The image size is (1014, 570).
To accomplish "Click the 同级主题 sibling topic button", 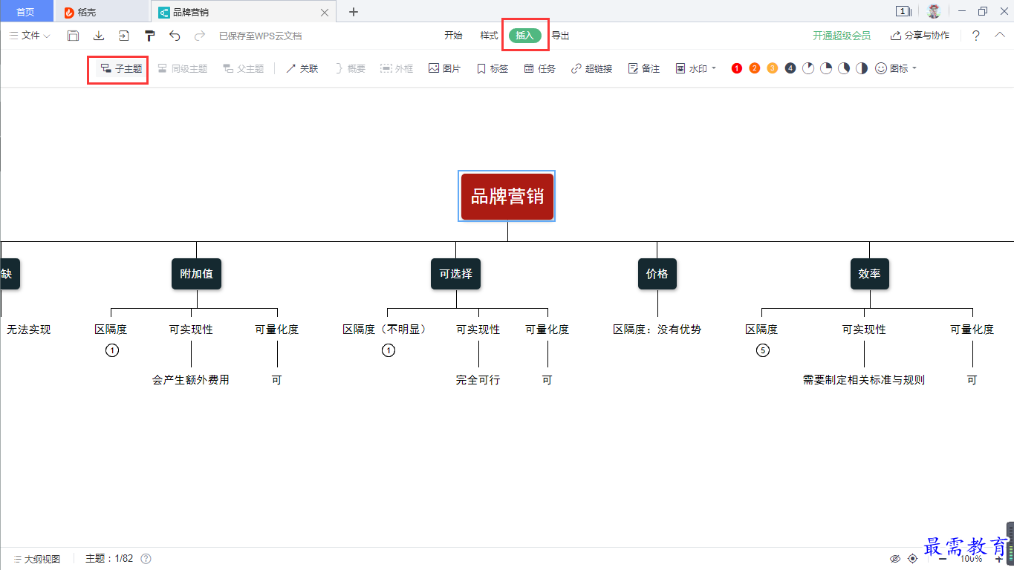I will point(183,68).
